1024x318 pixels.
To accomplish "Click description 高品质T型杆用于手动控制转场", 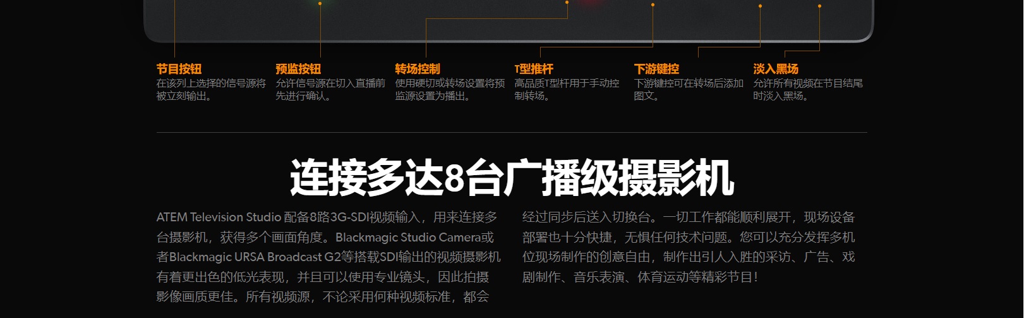I will tap(567, 90).
